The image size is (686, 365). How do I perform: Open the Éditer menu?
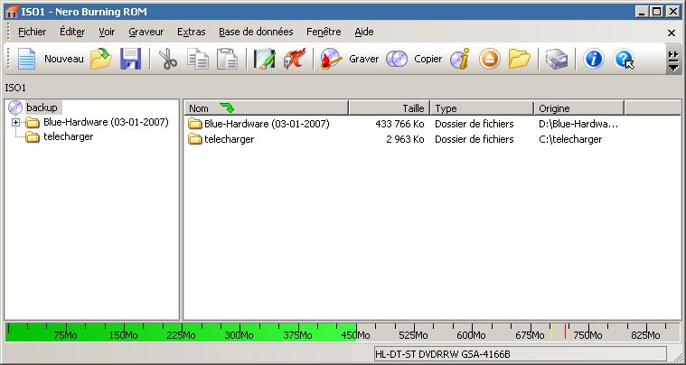tap(72, 32)
